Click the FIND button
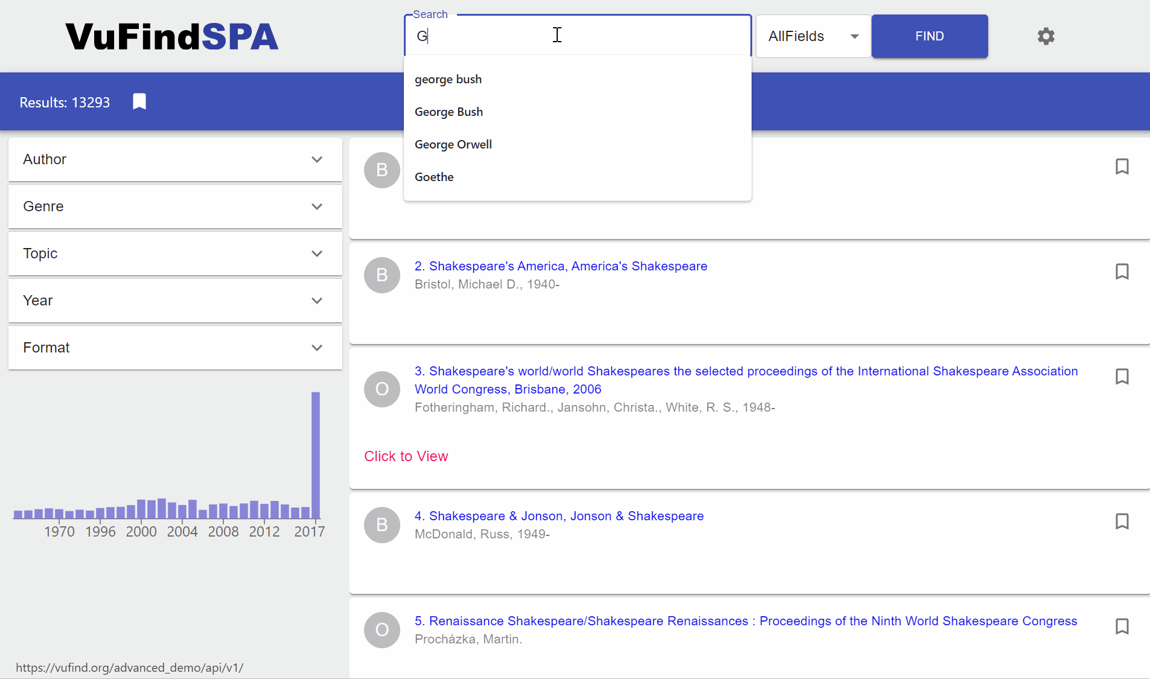 [930, 36]
